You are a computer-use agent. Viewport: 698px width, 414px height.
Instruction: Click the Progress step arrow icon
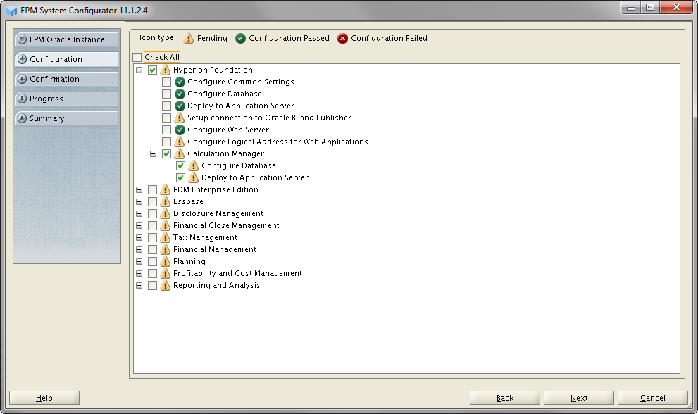[x=23, y=99]
